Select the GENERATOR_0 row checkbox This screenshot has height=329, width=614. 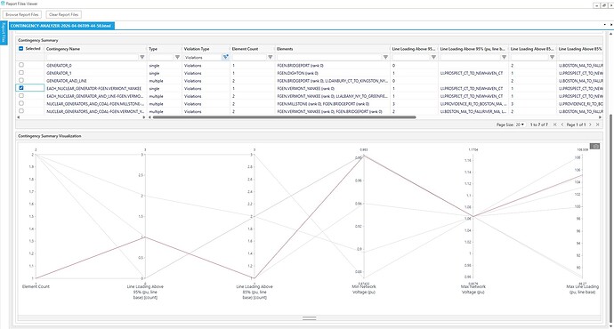tap(21, 65)
